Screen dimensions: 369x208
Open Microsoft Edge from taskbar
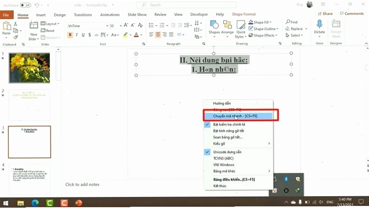tap(35, 203)
